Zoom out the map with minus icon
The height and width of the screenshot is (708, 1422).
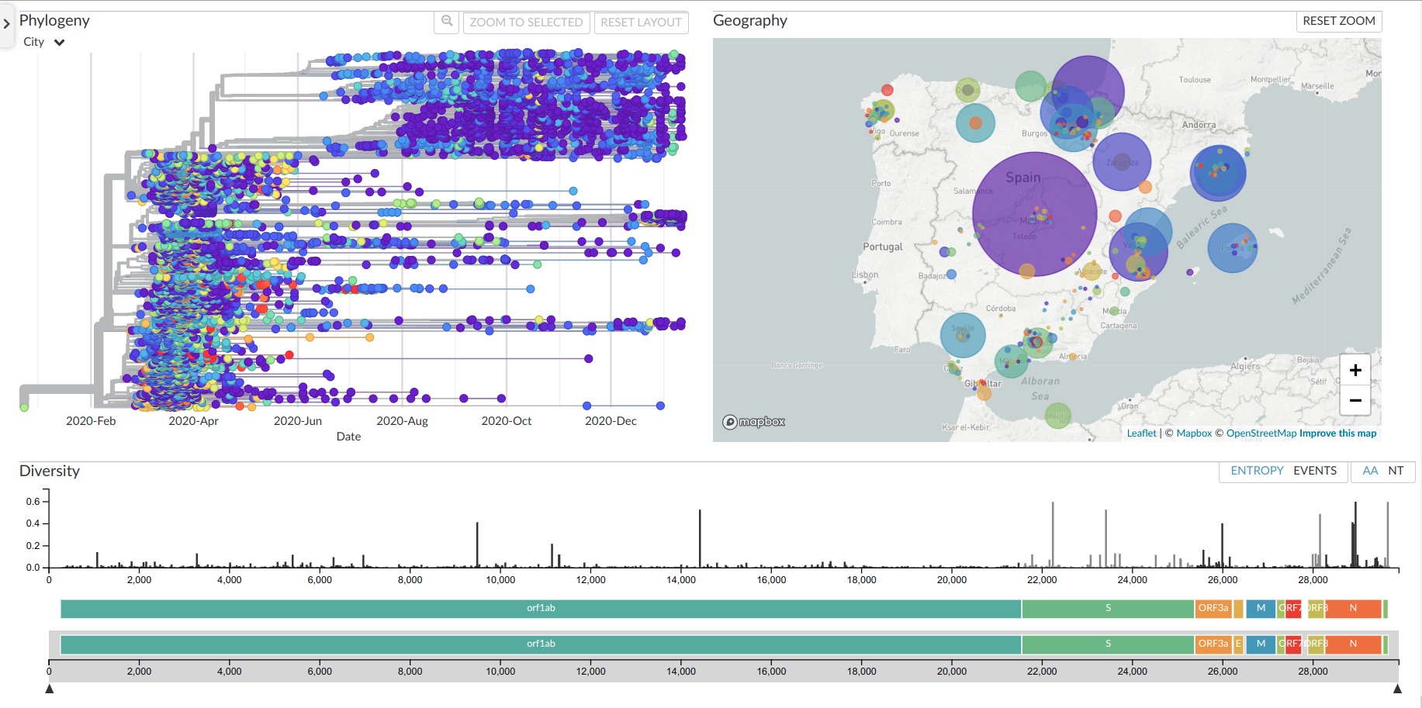click(1355, 400)
